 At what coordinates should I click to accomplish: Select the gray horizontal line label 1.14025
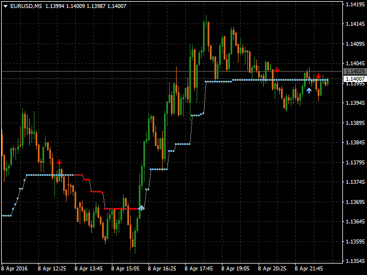pos(355,71)
